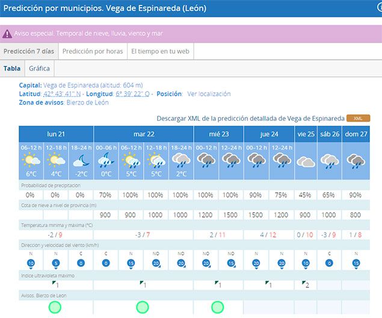Click the rain cloud icon for dom 27
The height and width of the screenshot is (318, 382).
pyautogui.click(x=356, y=161)
